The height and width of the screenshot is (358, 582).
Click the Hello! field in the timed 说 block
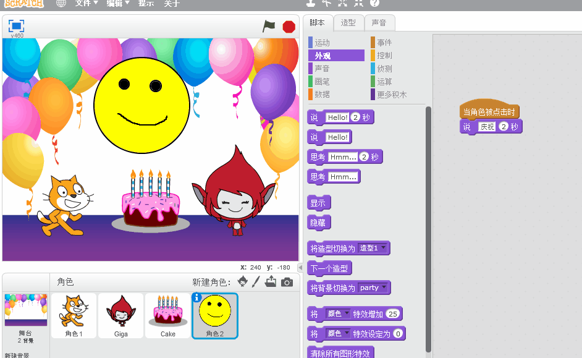(x=337, y=117)
